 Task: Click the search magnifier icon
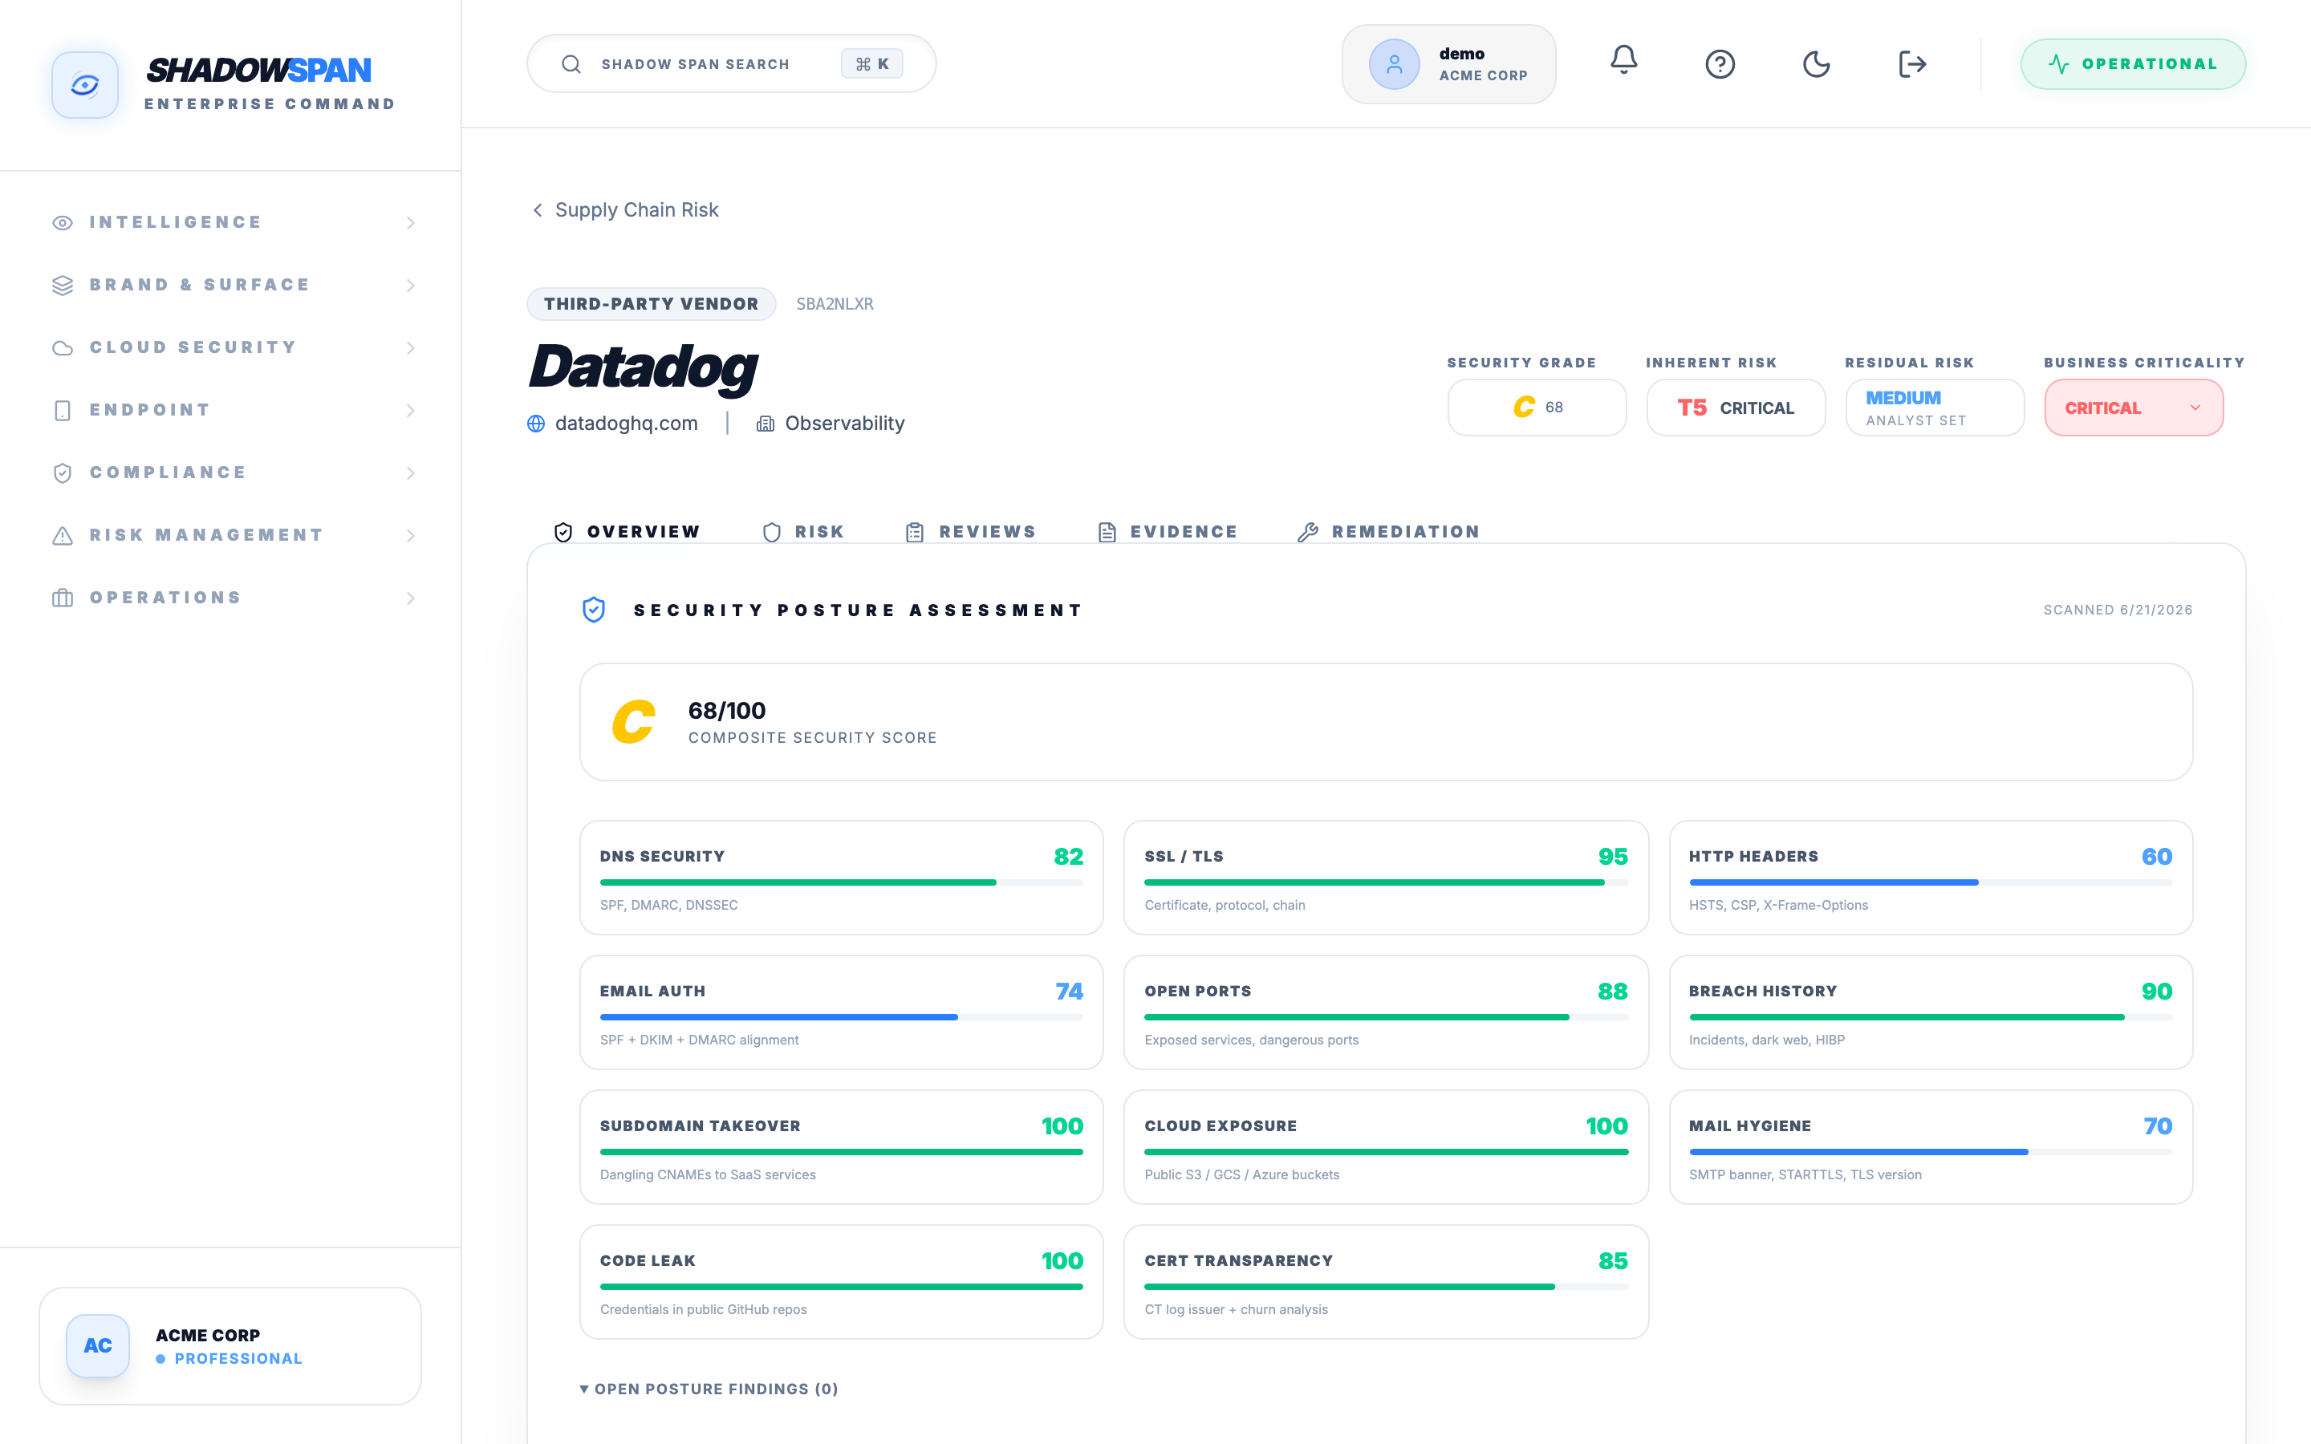tap(571, 64)
